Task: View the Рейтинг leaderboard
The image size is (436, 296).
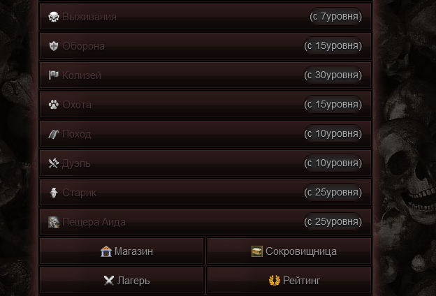Action: coord(289,281)
